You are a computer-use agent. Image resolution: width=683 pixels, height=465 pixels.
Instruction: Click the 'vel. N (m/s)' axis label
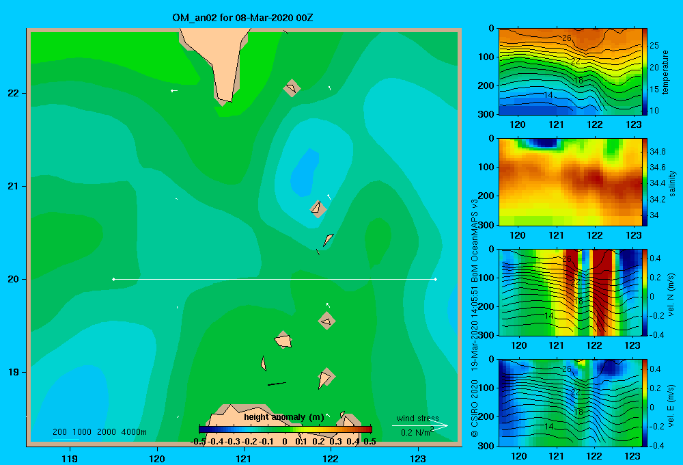click(x=671, y=295)
